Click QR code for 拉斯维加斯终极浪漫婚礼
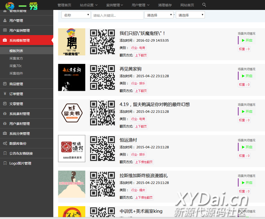 [x=102, y=184]
